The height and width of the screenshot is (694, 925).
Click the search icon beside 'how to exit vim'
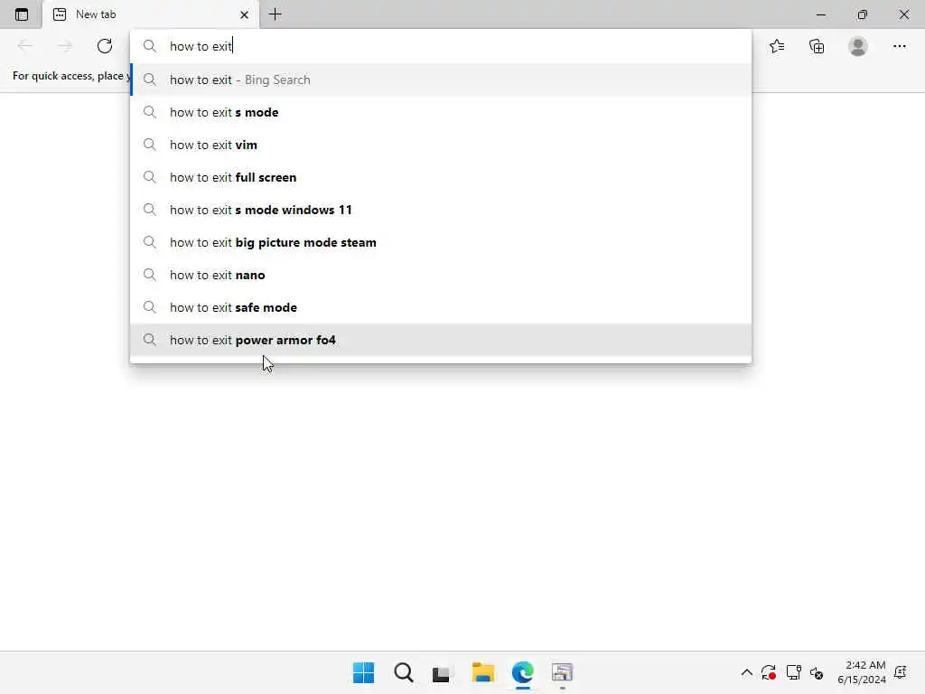(150, 145)
